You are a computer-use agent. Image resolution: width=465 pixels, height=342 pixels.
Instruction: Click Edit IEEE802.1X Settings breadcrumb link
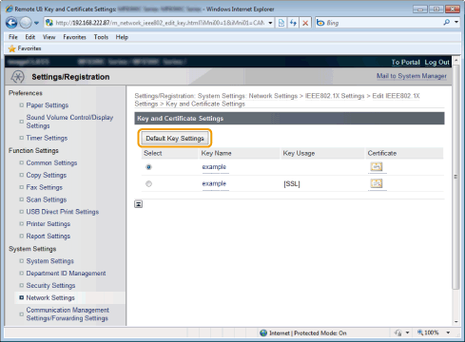tap(277, 100)
